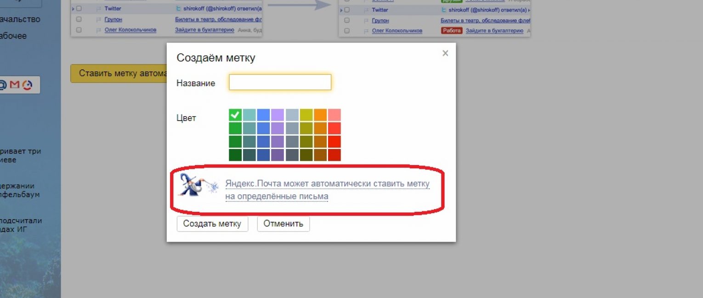Choose the red swatch in second row

(x=334, y=128)
